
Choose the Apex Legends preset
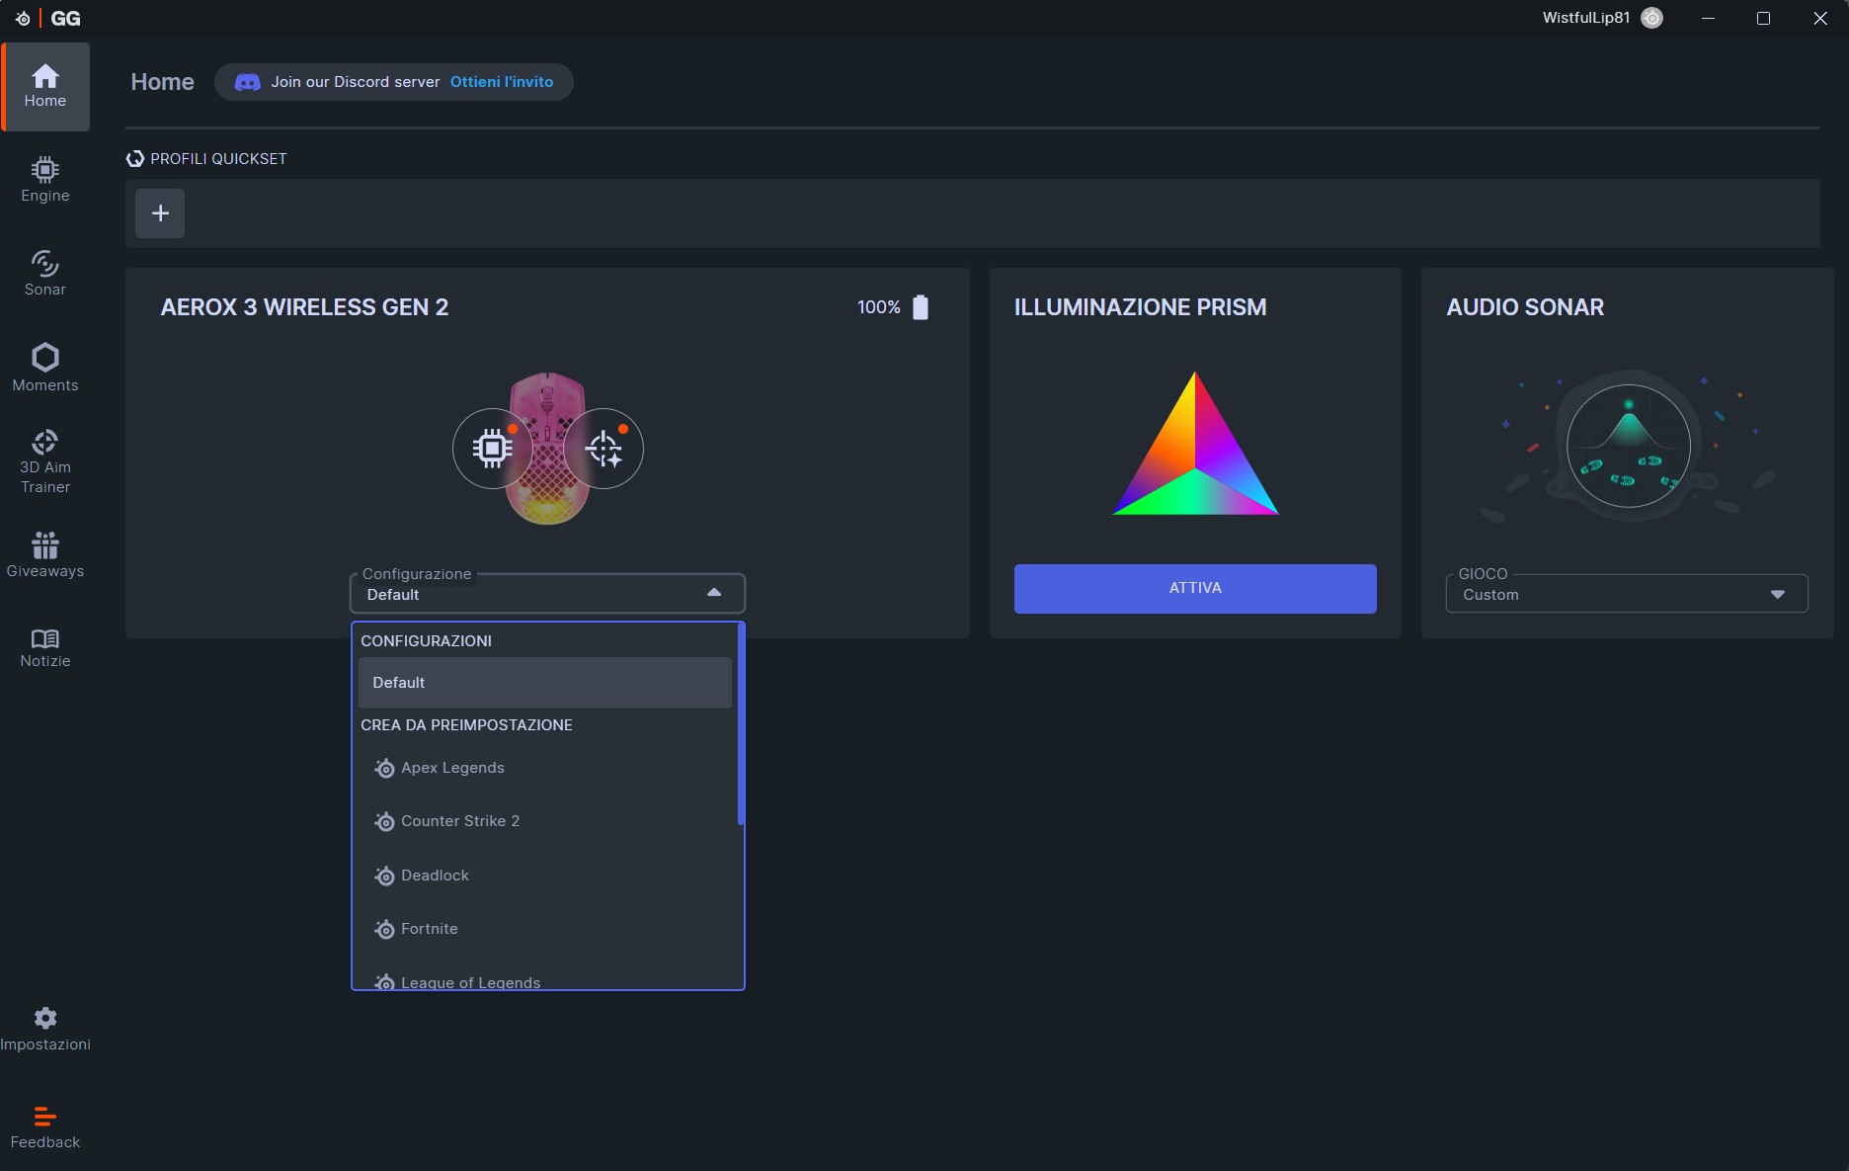452,768
